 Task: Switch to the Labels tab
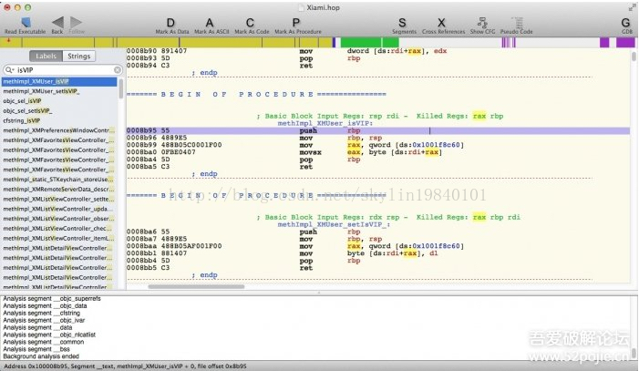click(46, 57)
